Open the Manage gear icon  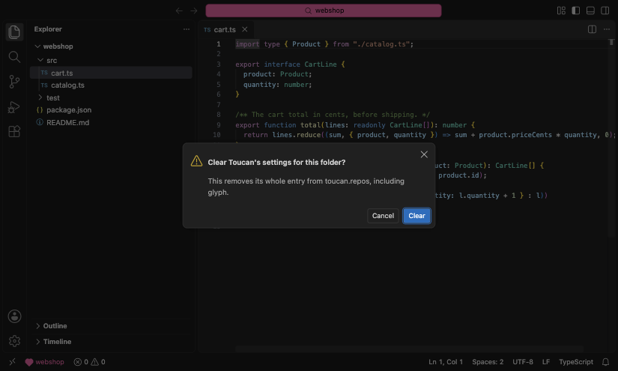14,340
